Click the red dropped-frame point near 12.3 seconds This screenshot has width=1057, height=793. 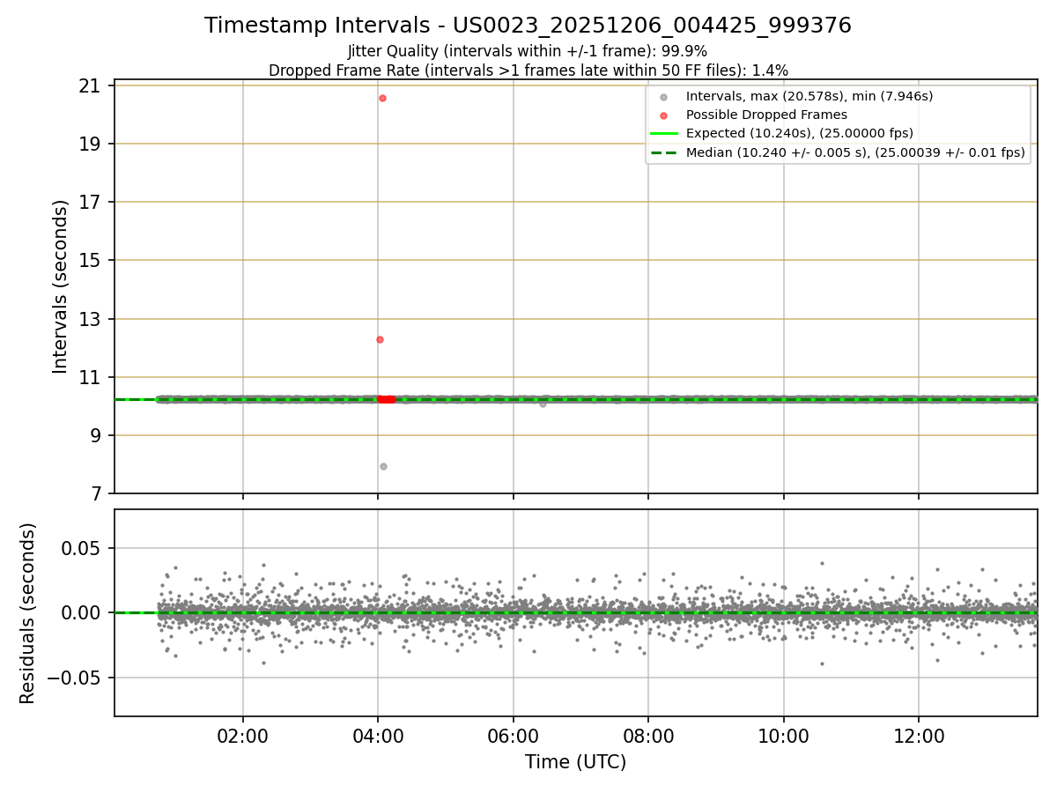coord(380,339)
